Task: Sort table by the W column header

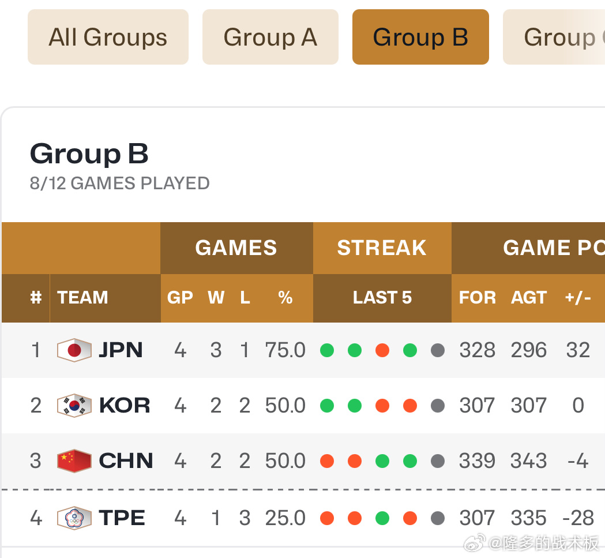Action: click(x=216, y=298)
